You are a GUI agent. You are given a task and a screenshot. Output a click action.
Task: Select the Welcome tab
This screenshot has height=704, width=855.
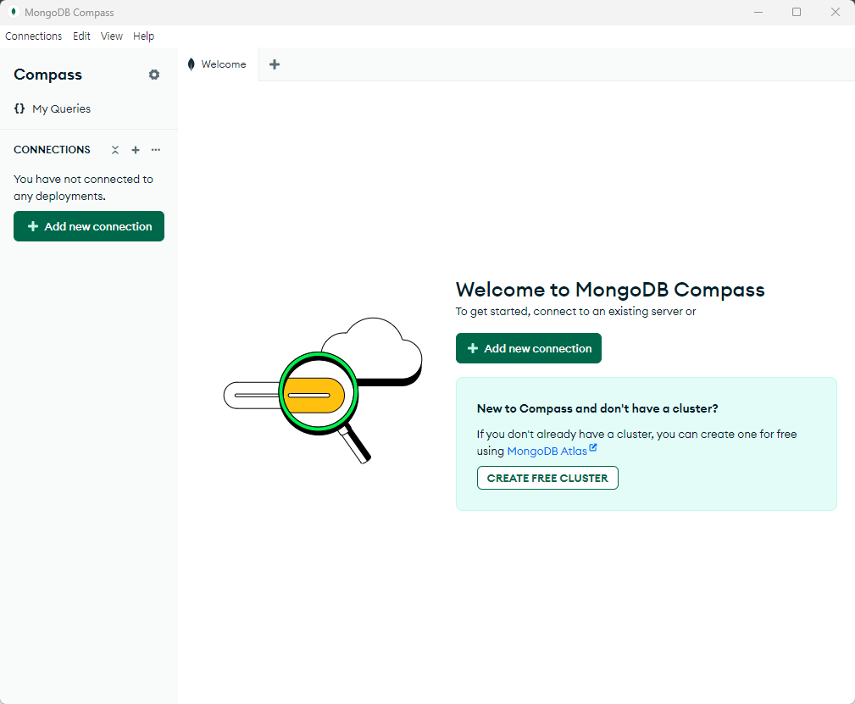pos(218,64)
